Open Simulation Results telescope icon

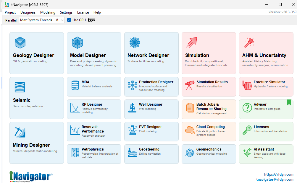pos(190,85)
